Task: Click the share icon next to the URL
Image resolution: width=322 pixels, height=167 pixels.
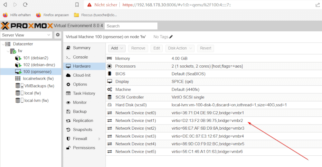Action: pos(317,5)
